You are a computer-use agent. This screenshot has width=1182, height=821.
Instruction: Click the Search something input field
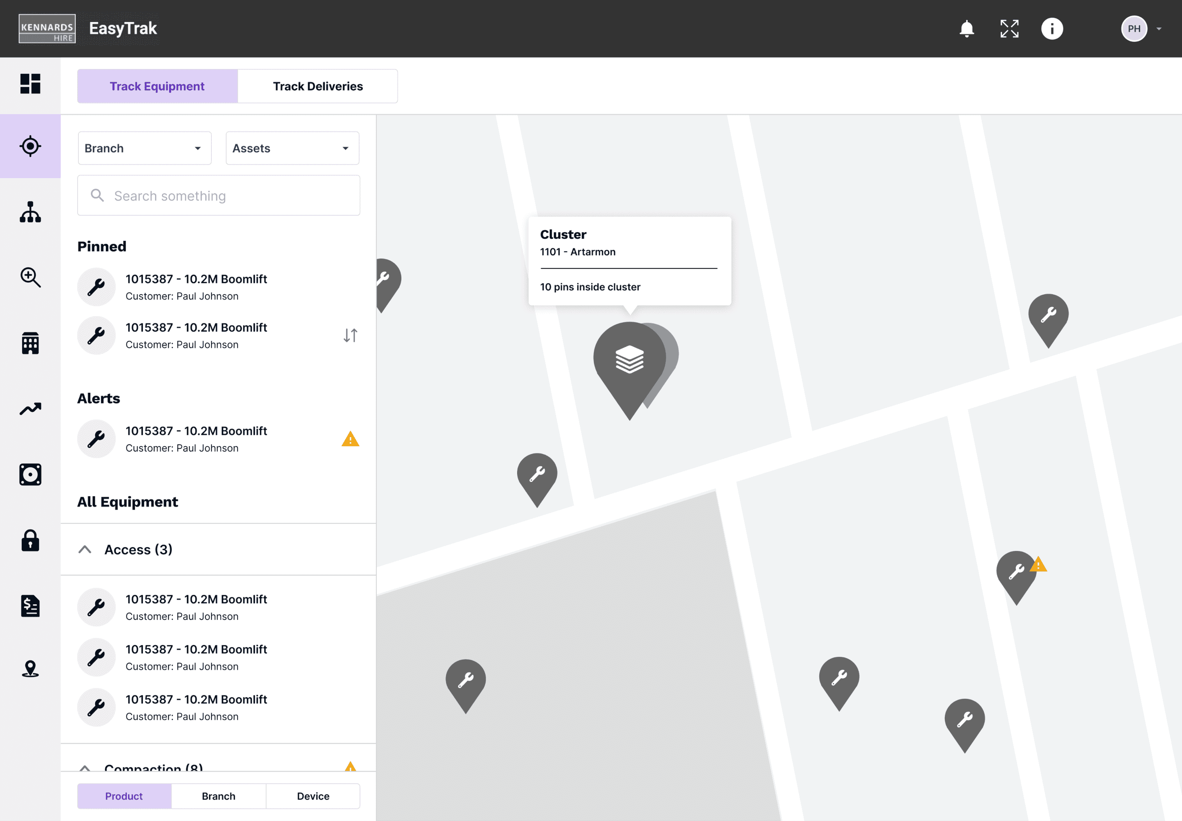[x=219, y=196]
